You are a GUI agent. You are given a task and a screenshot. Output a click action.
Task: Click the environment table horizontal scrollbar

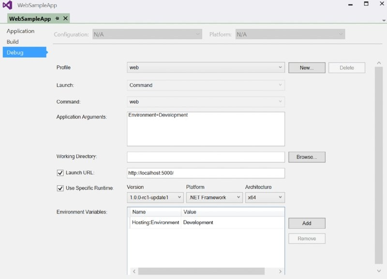coord(201,271)
